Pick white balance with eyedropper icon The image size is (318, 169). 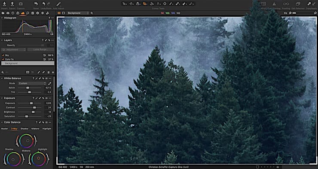(x=49, y=83)
